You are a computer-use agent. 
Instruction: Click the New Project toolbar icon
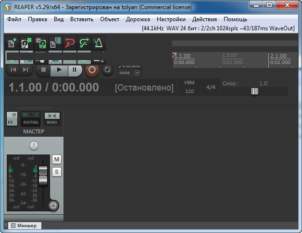tap(12, 44)
